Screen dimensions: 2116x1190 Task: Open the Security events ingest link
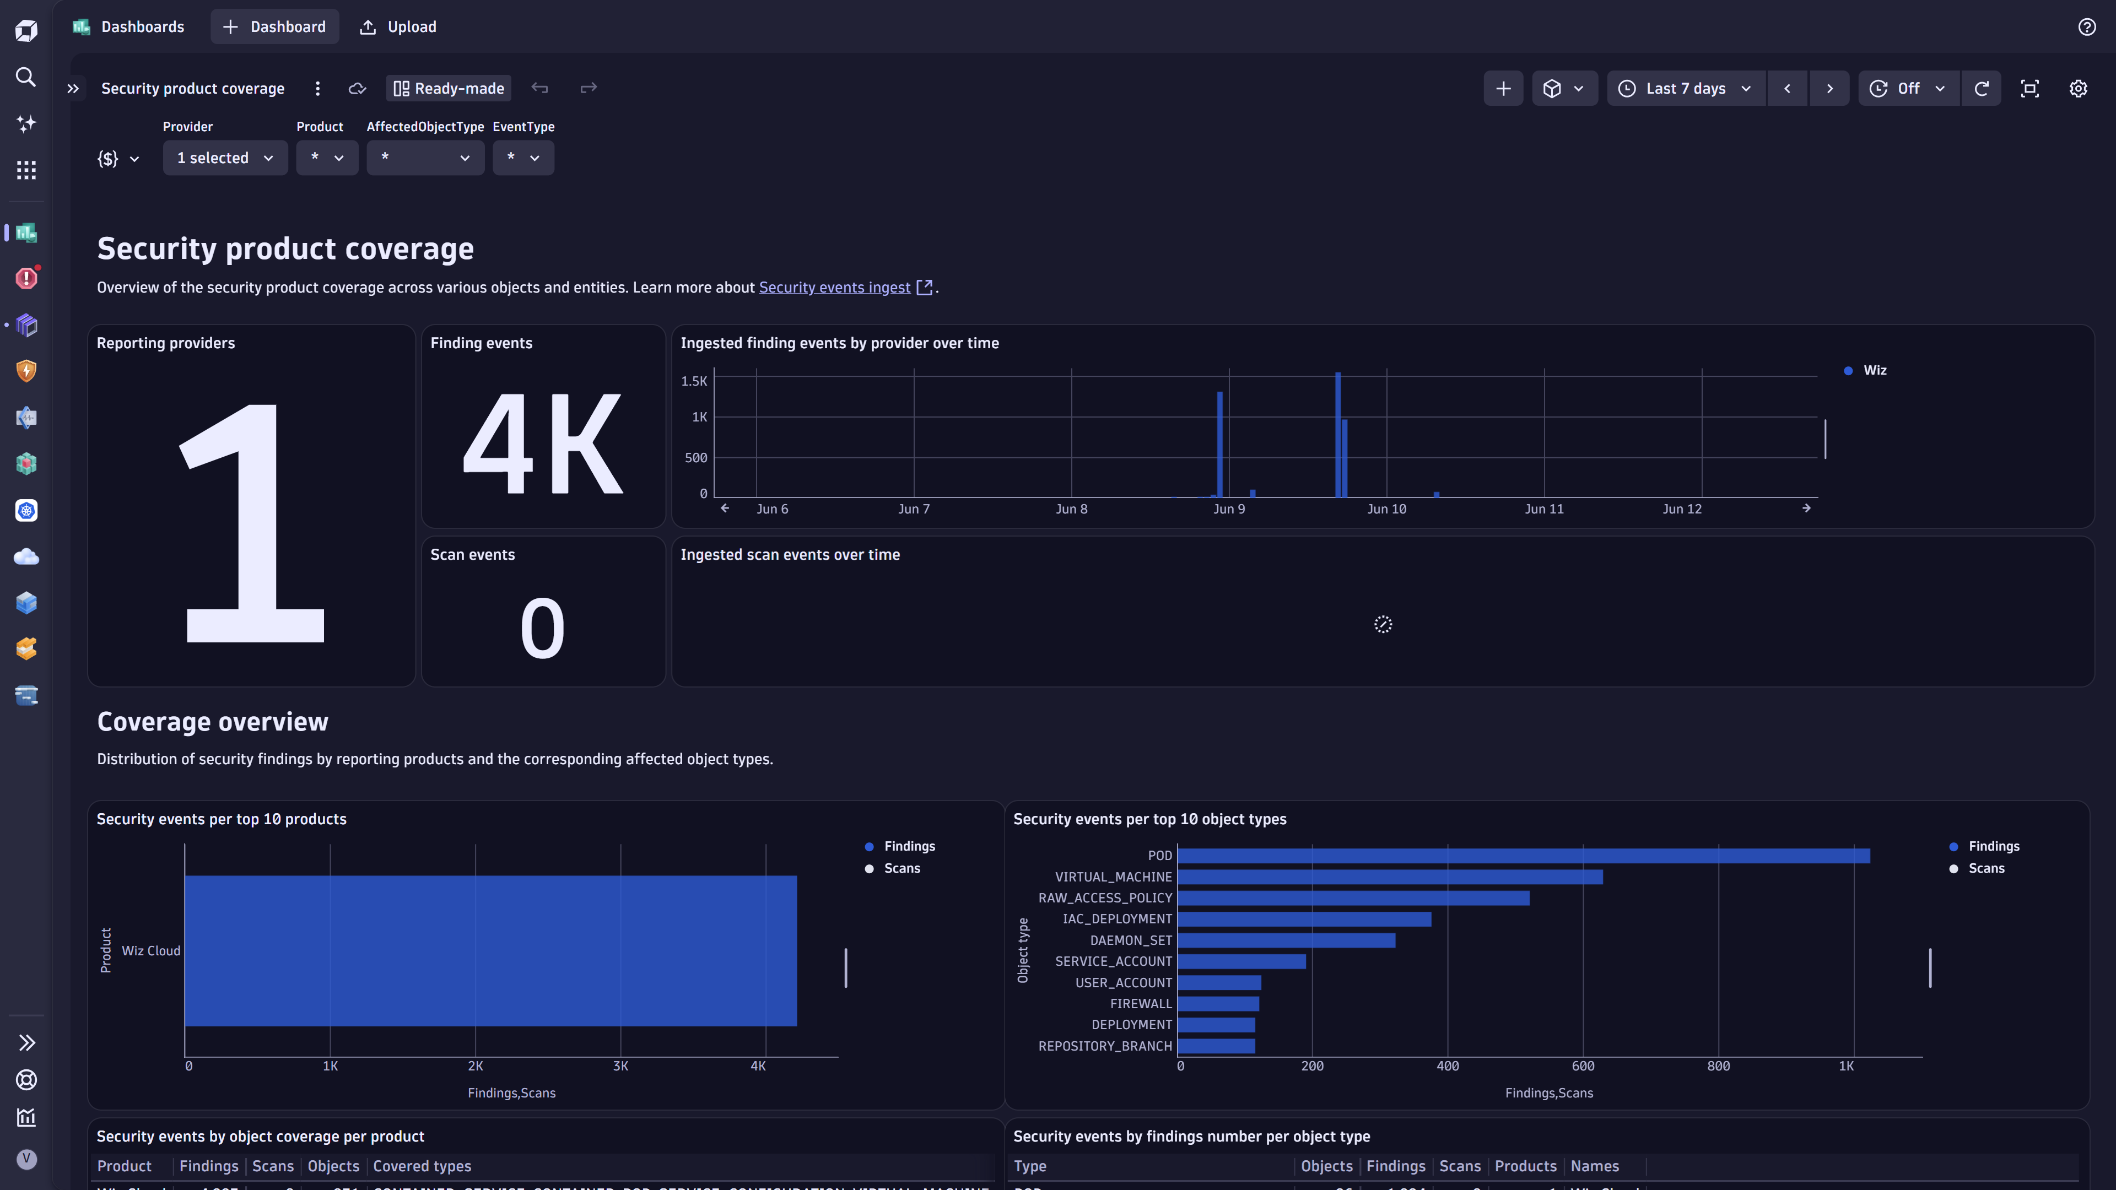pyautogui.click(x=835, y=288)
